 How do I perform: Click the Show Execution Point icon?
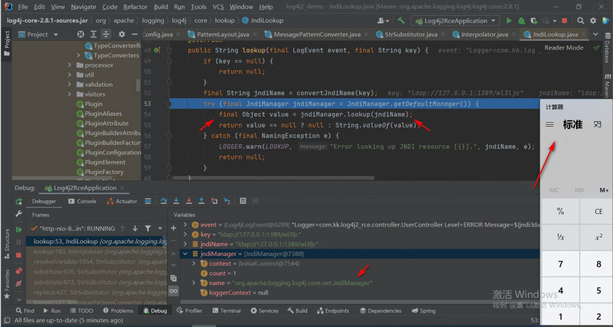pyautogui.click(x=148, y=201)
